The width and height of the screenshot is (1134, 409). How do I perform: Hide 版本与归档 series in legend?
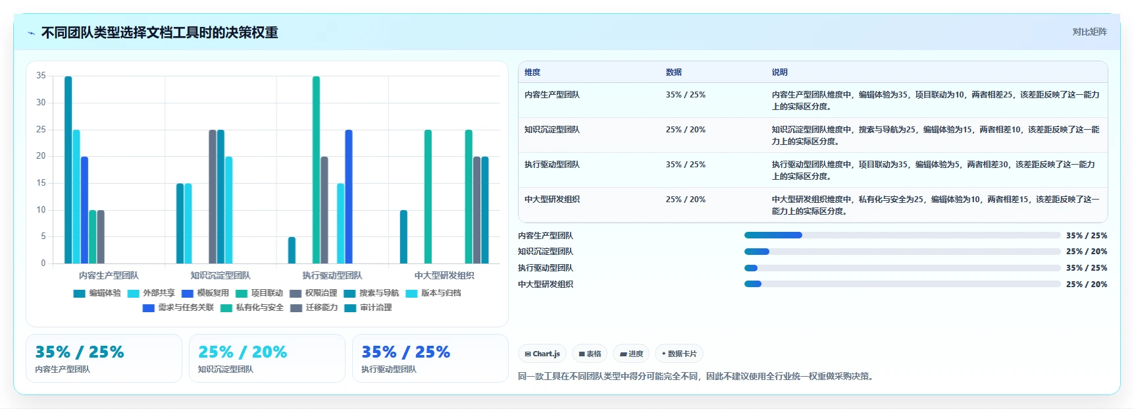click(433, 293)
